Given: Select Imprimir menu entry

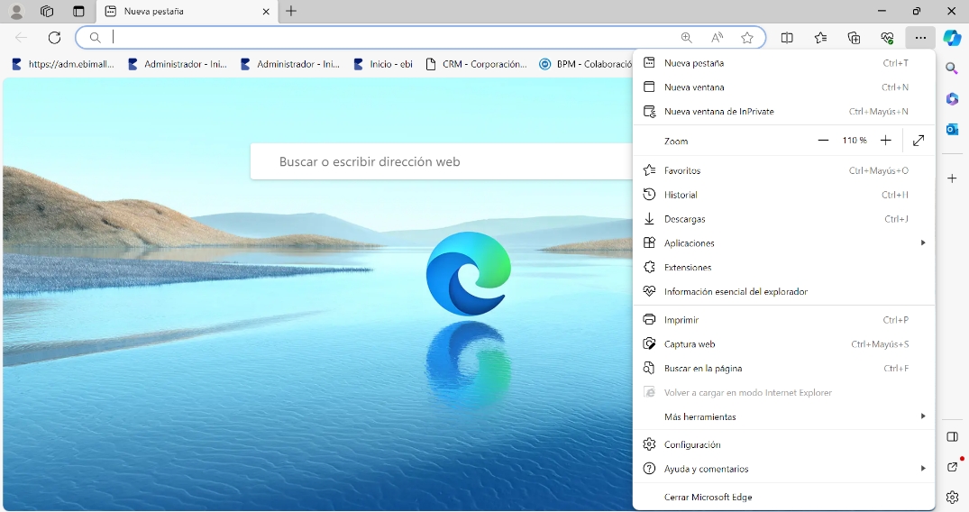Looking at the screenshot, I should point(783,320).
